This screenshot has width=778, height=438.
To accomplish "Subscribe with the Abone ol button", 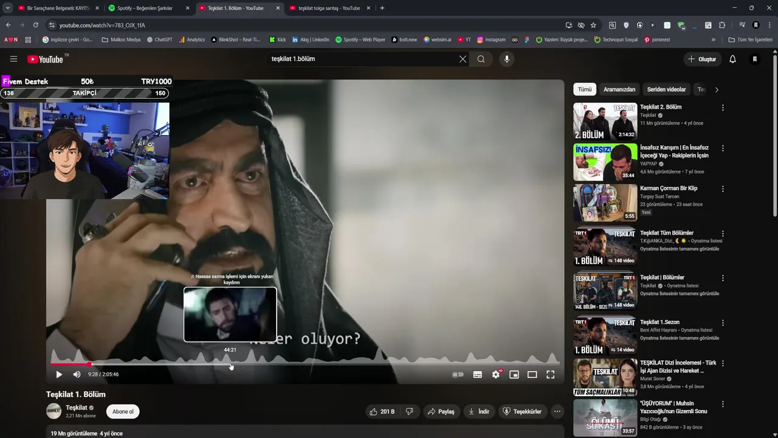I will pyautogui.click(x=123, y=412).
